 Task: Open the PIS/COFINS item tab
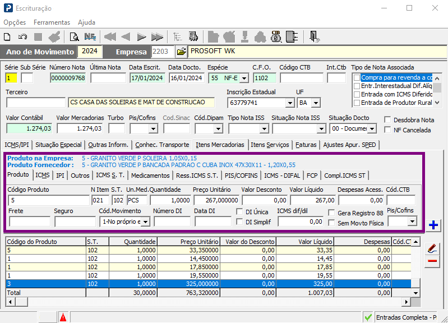[x=241, y=176]
